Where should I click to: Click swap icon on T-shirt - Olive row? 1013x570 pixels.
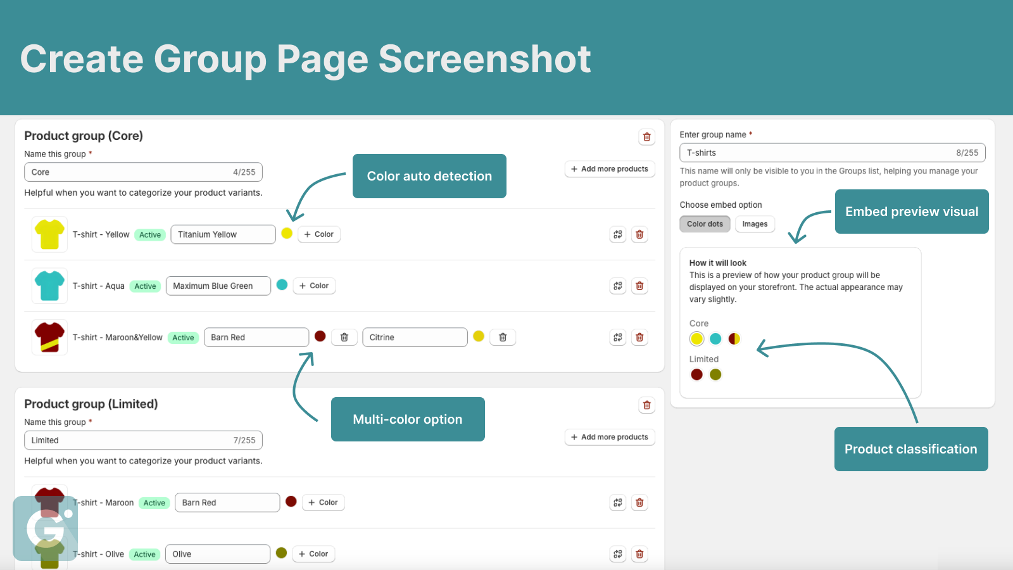[618, 554]
